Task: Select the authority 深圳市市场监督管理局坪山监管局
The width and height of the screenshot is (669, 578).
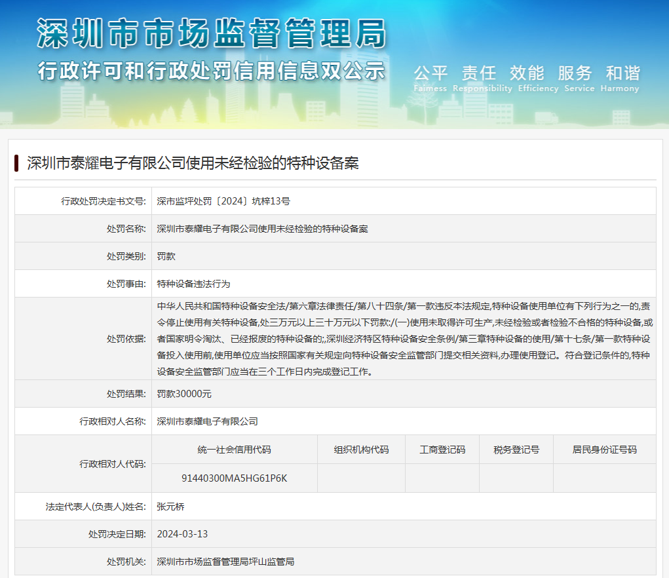Action: 225,562
